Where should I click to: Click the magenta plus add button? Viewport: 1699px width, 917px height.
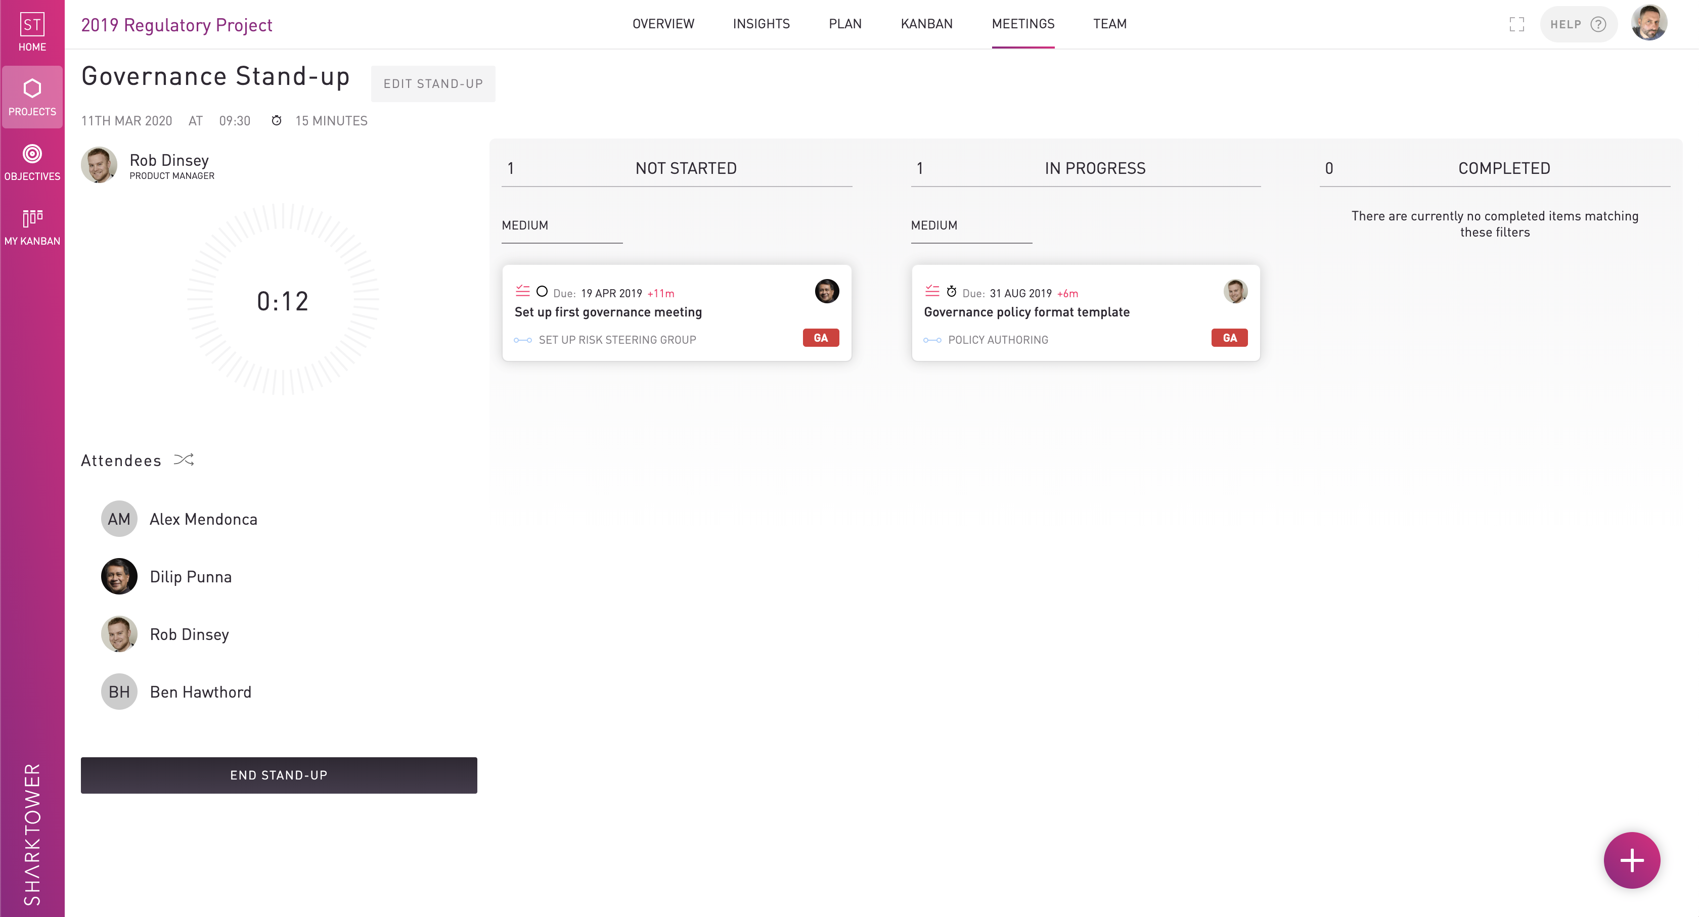1631,860
